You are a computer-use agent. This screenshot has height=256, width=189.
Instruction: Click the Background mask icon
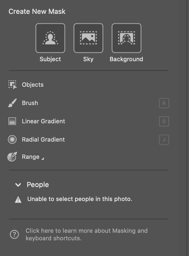[126, 38]
